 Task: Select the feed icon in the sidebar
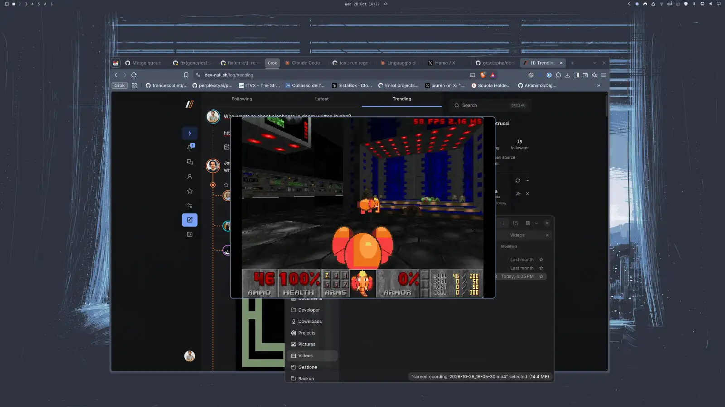click(x=189, y=133)
